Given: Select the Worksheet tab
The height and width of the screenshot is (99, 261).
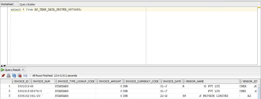Looking at the screenshot, I should pyautogui.click(x=7, y=4).
